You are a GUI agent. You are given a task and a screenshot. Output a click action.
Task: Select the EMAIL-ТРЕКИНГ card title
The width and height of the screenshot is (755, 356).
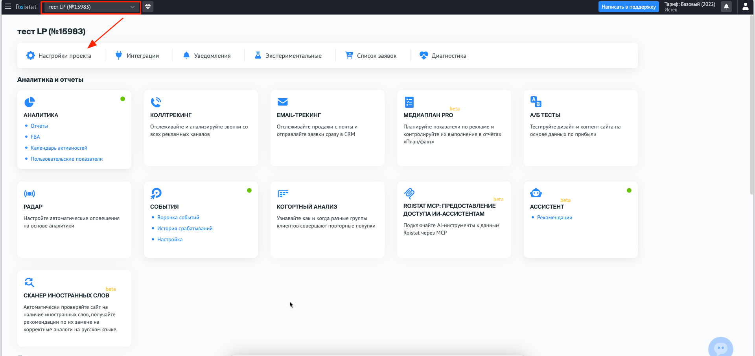(299, 115)
